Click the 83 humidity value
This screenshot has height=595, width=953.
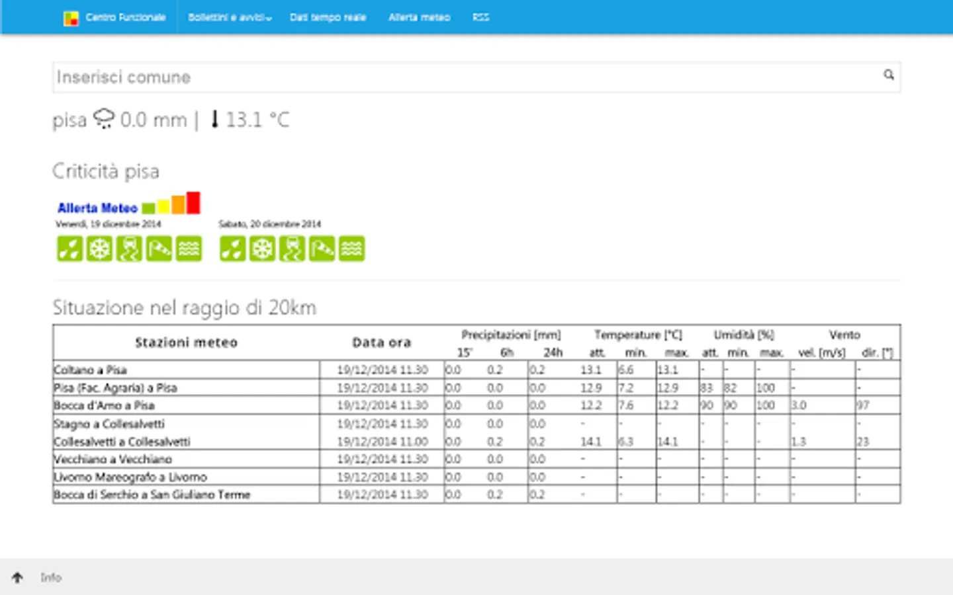tap(707, 387)
